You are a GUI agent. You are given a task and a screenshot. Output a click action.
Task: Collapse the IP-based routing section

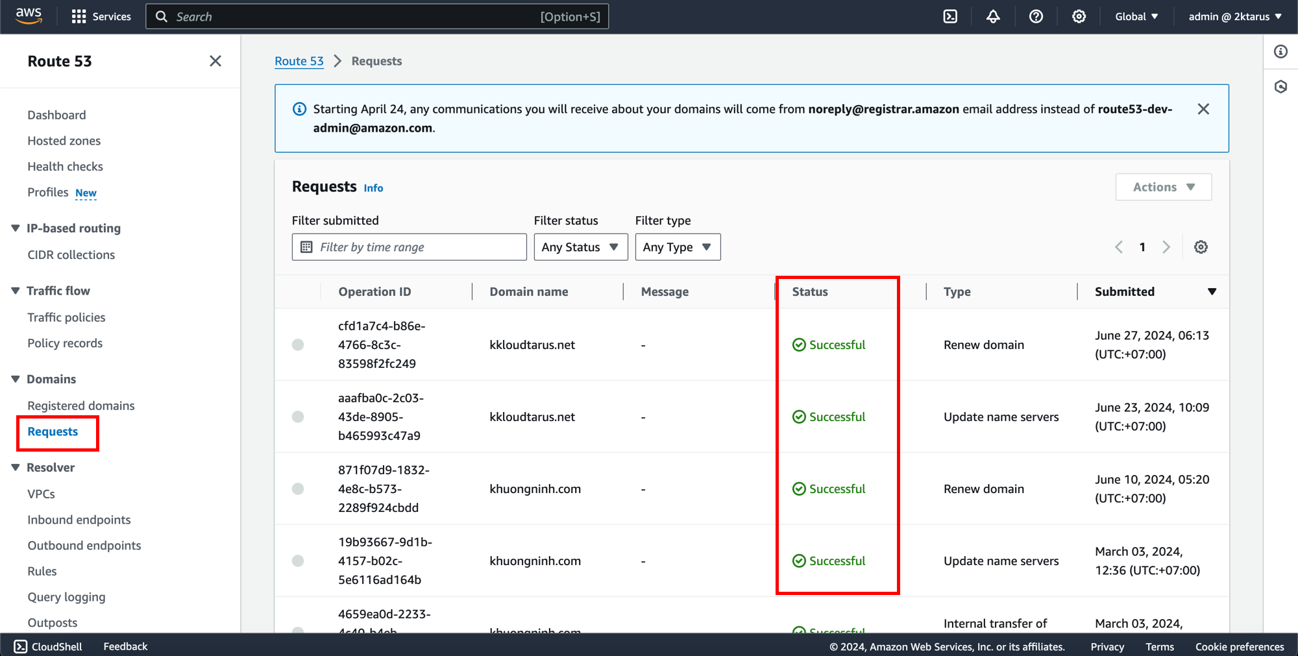(x=15, y=228)
